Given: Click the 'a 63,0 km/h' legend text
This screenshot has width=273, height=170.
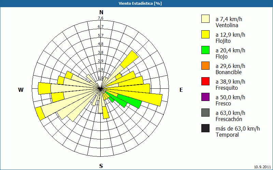Looking at the screenshot, I should point(230,113).
